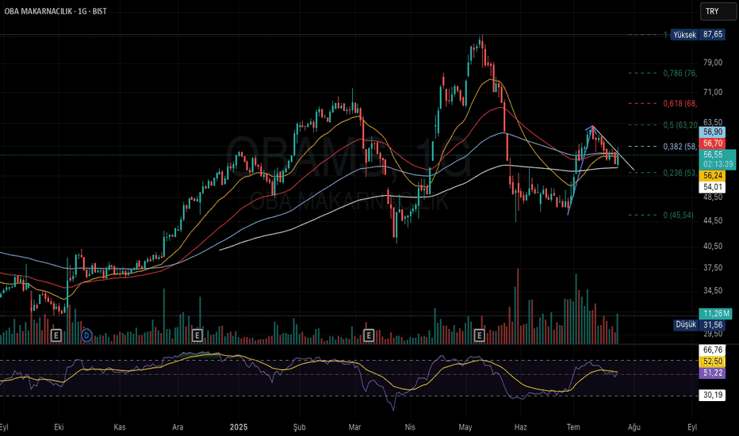Click the 52,50 yellow RSI value
Screen dimensions: 739x436
pos(713,361)
